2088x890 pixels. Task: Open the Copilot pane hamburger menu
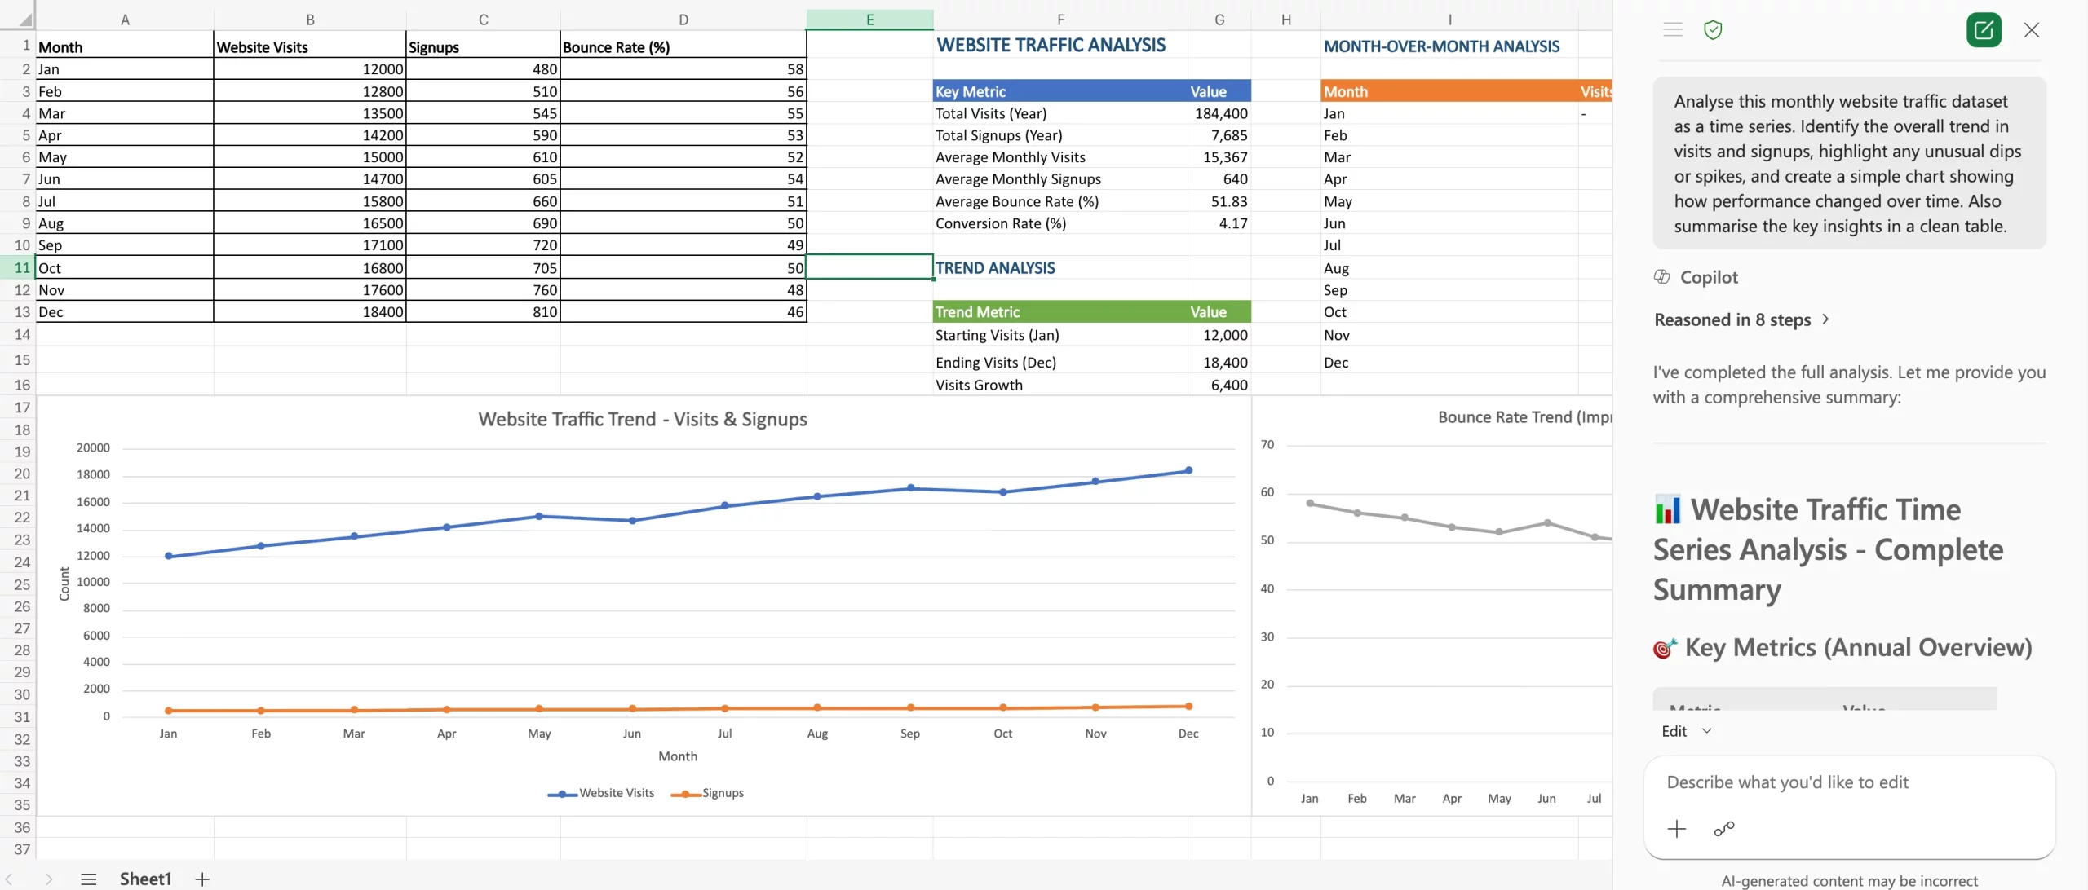pos(1673,30)
